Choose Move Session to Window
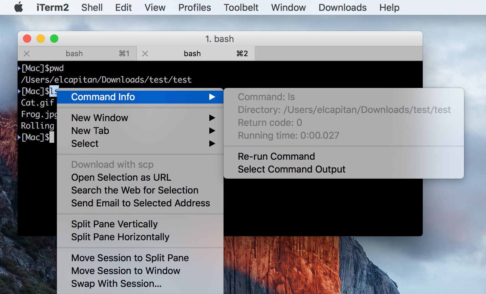This screenshot has width=486, height=294. (x=140, y=271)
